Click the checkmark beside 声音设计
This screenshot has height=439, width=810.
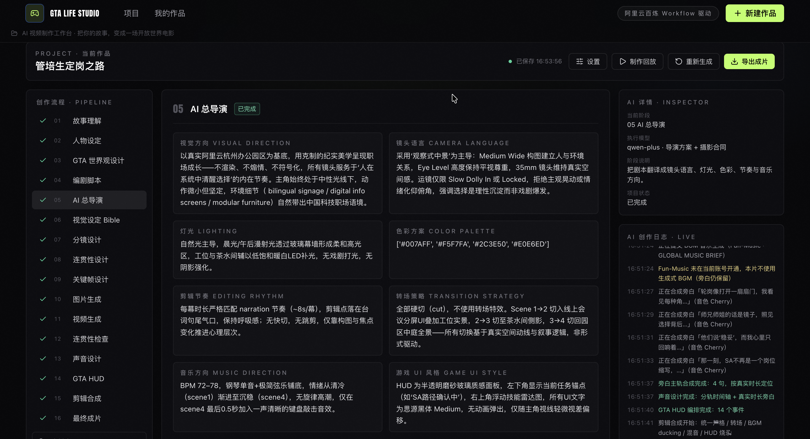click(43, 359)
